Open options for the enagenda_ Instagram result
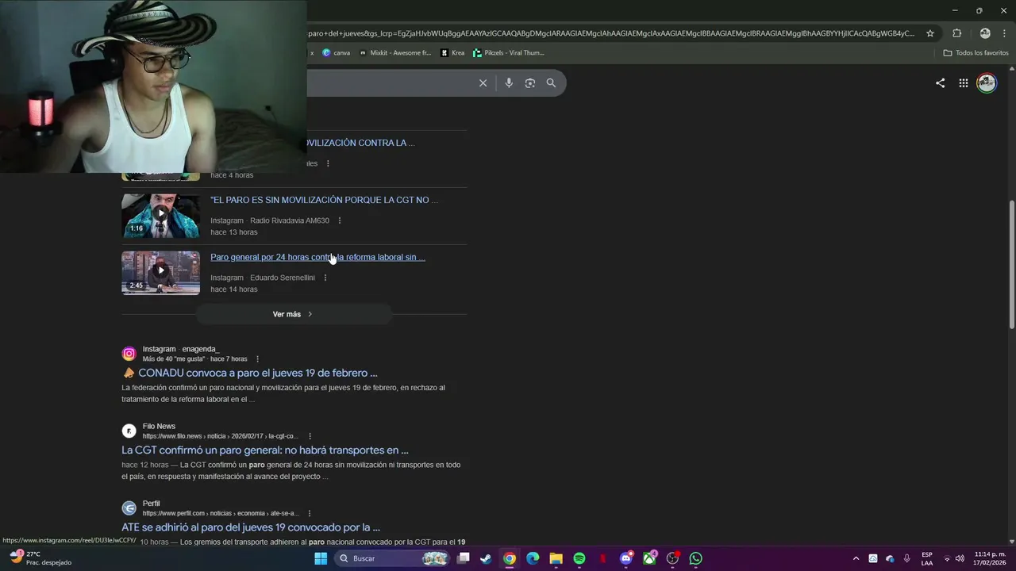 click(x=257, y=359)
